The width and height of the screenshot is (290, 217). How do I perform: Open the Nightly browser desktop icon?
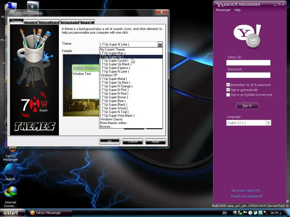coord(10,172)
